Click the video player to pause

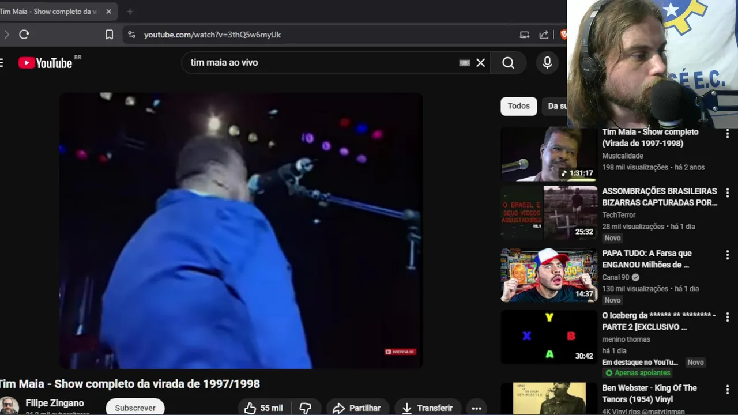click(x=241, y=231)
